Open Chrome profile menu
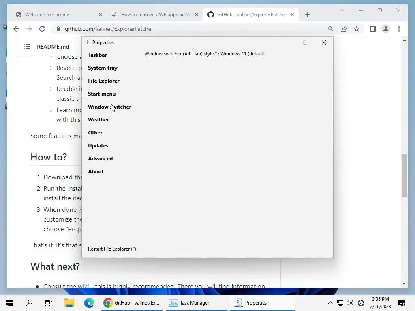Image resolution: width=415 pixels, height=311 pixels. [386, 29]
